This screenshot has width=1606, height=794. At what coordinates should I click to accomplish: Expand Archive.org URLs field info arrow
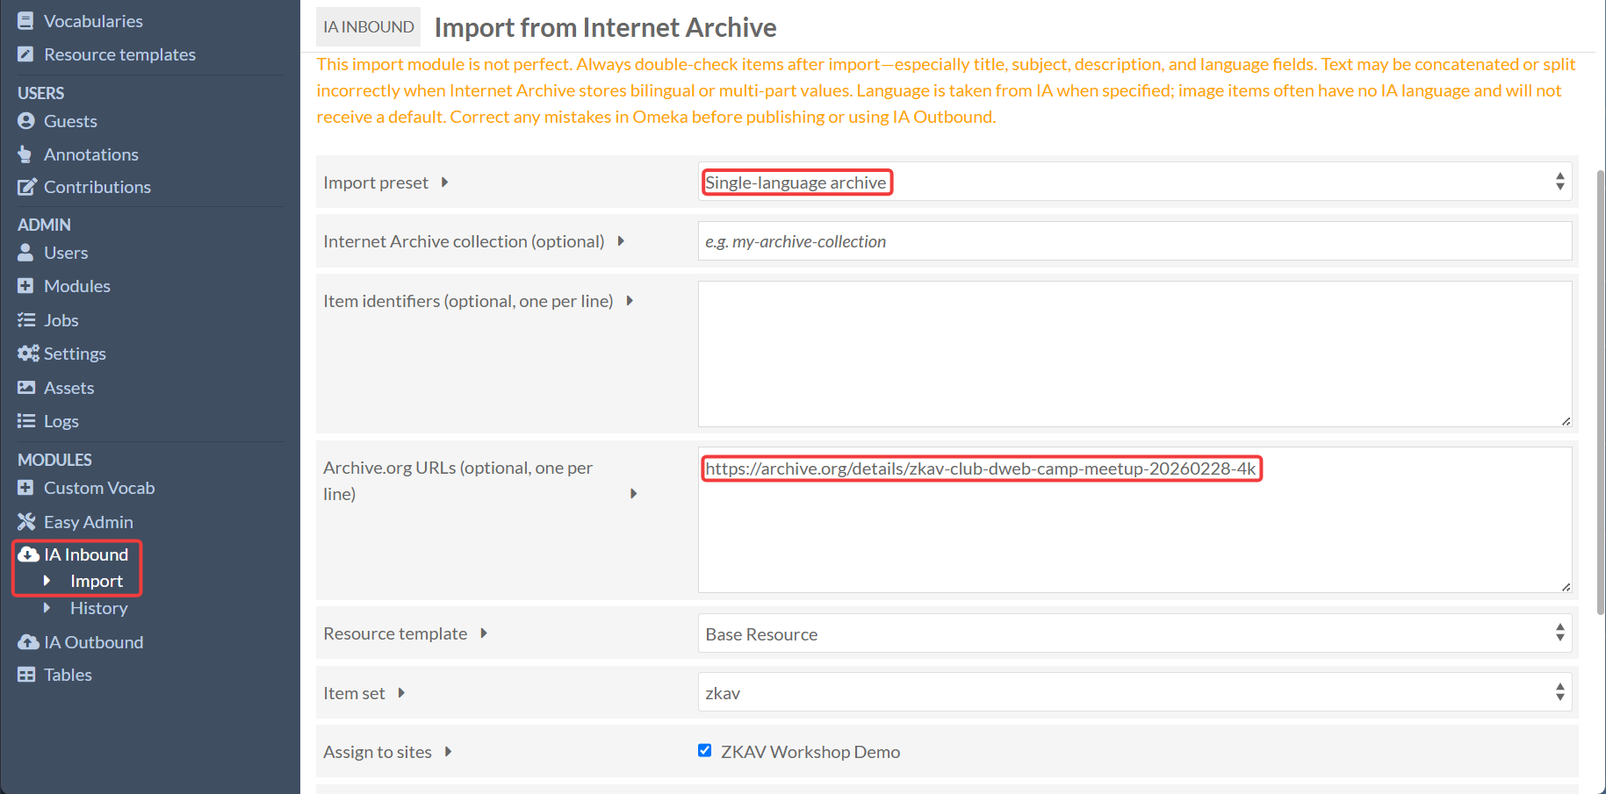click(x=633, y=494)
